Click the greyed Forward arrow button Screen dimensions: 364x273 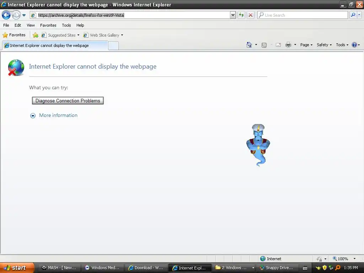pyautogui.click(x=16, y=15)
